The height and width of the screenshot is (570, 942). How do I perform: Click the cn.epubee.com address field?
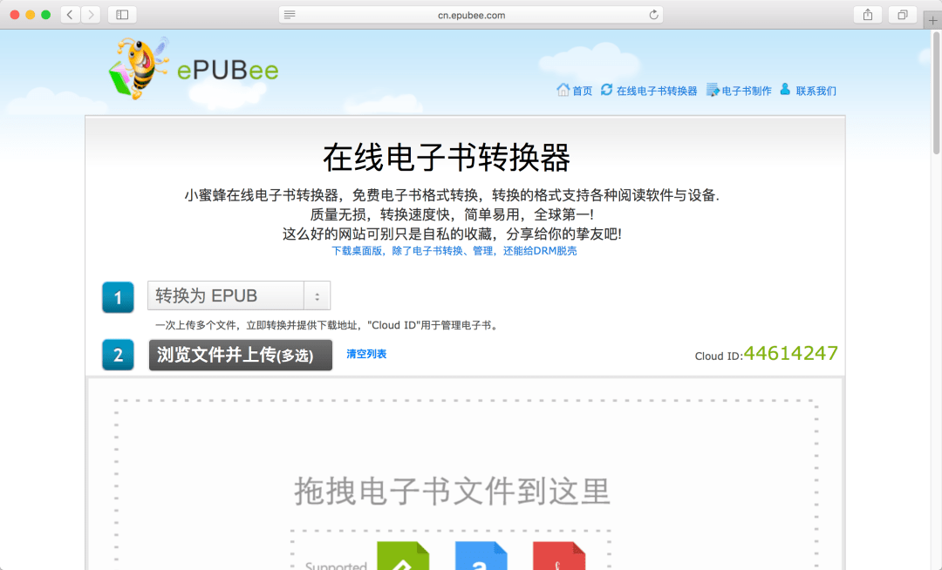pyautogui.click(x=471, y=15)
